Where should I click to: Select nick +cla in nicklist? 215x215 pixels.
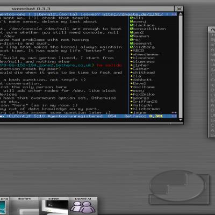tap(135, 76)
